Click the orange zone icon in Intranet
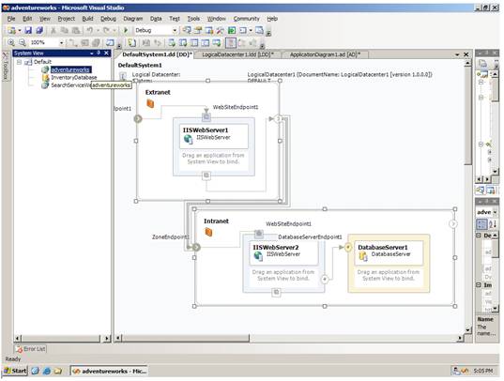The height and width of the screenshot is (381, 504). click(208, 232)
